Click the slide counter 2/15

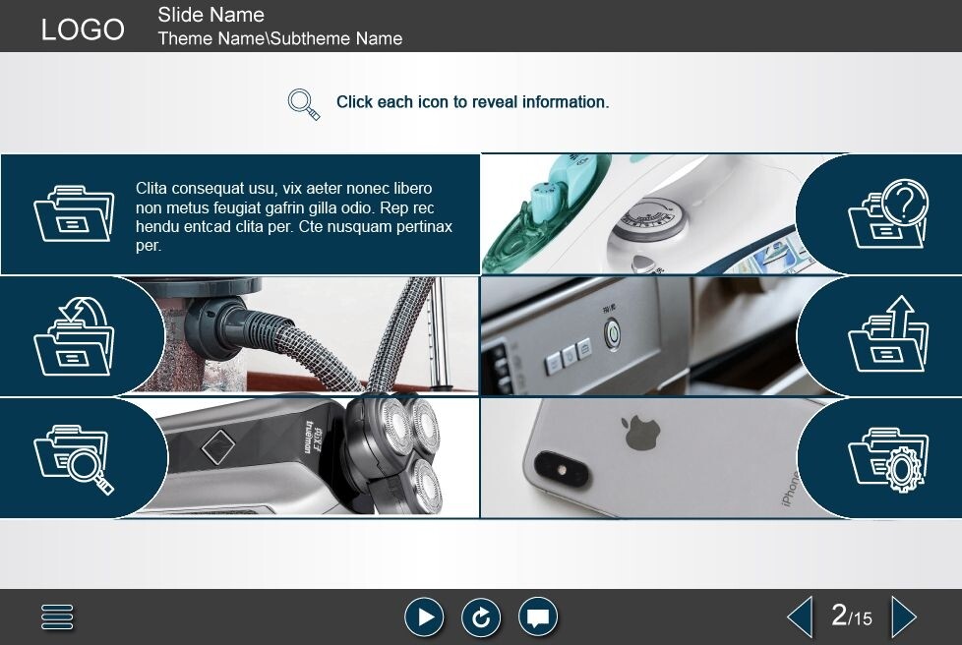coord(851,616)
